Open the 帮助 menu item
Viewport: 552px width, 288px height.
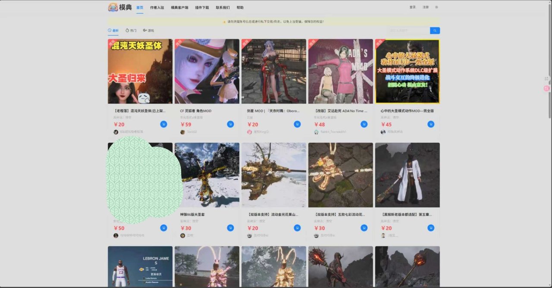click(x=240, y=8)
